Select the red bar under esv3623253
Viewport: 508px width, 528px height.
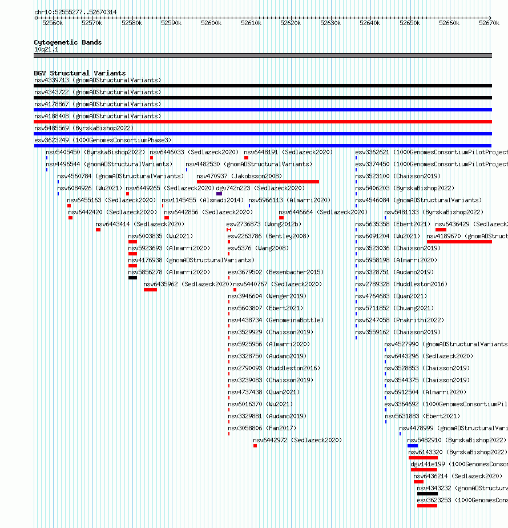[428, 506]
